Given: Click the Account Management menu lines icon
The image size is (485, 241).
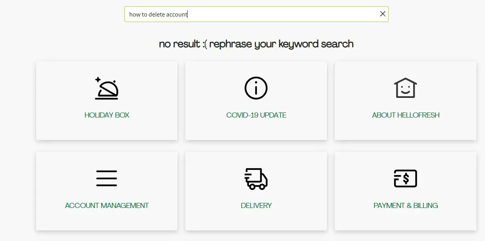Looking at the screenshot, I should click(107, 178).
